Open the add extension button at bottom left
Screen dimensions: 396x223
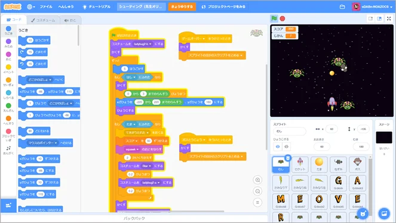click(8, 205)
